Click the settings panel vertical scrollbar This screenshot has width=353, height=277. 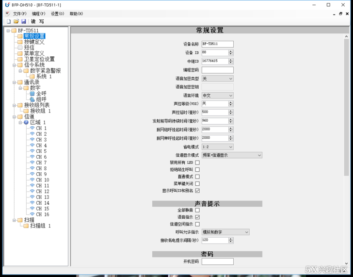click(x=346, y=146)
